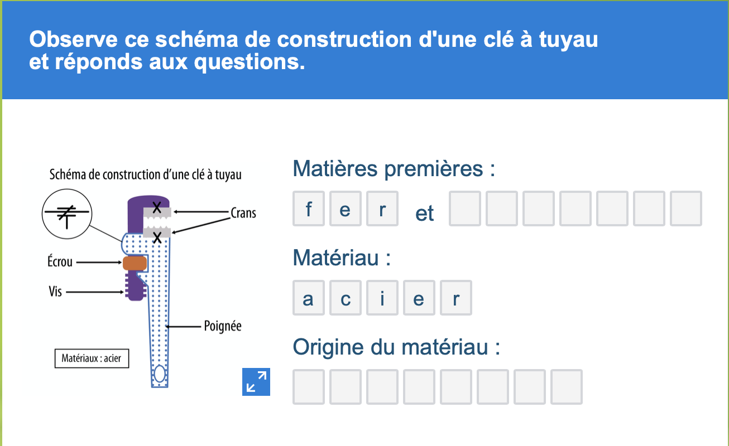Click first empty box under Origine du matériau
Screen dimensions: 729x446
pos(309,387)
